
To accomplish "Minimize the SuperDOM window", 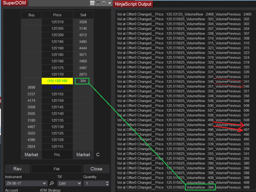I will tap(98, 3).
